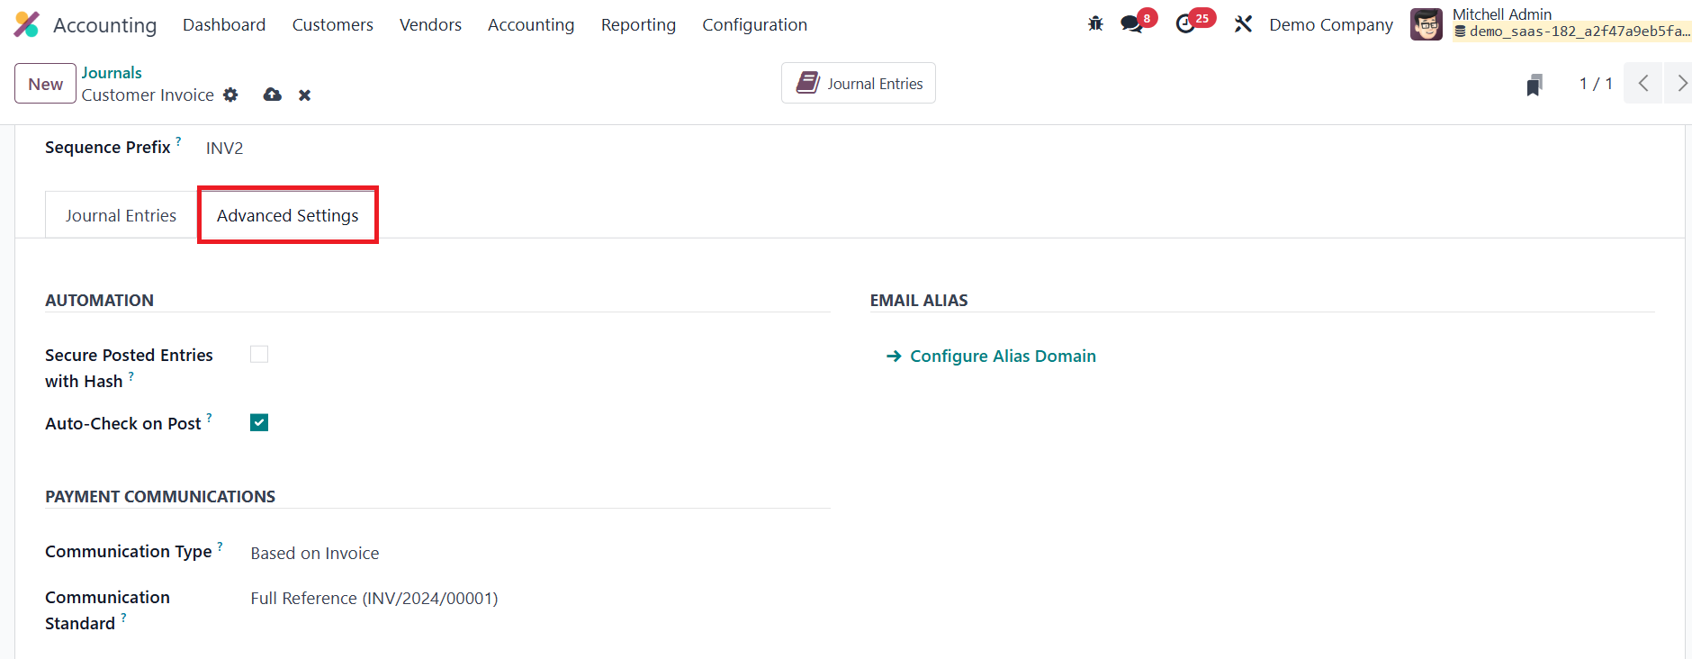Viewport: 1692px width, 659px height.
Task: Open the activities clock icon
Action: [x=1185, y=24]
